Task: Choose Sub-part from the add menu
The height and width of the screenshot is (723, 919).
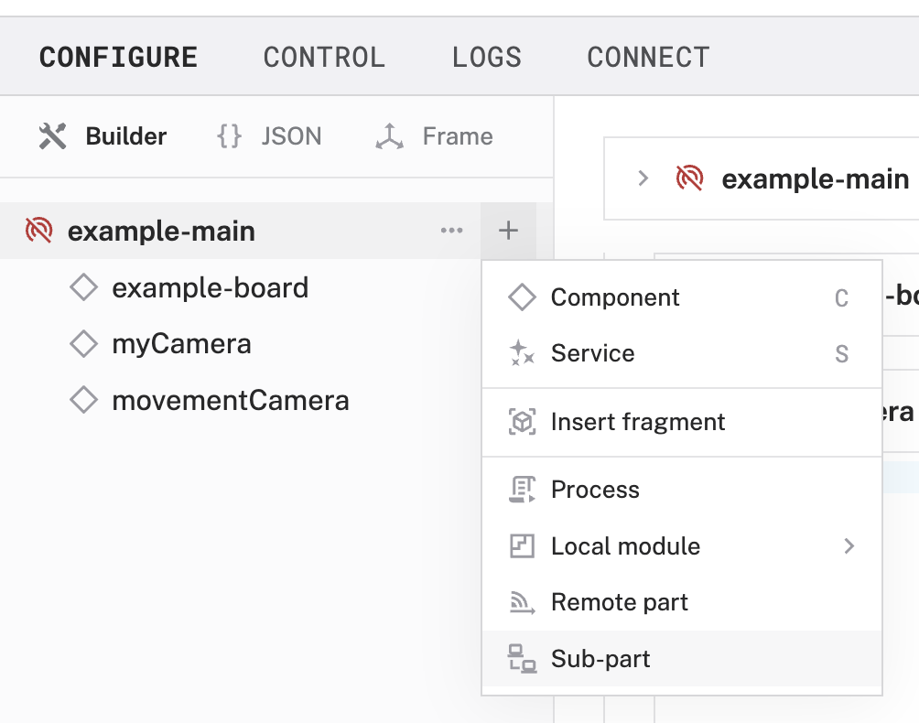Action: pos(600,658)
